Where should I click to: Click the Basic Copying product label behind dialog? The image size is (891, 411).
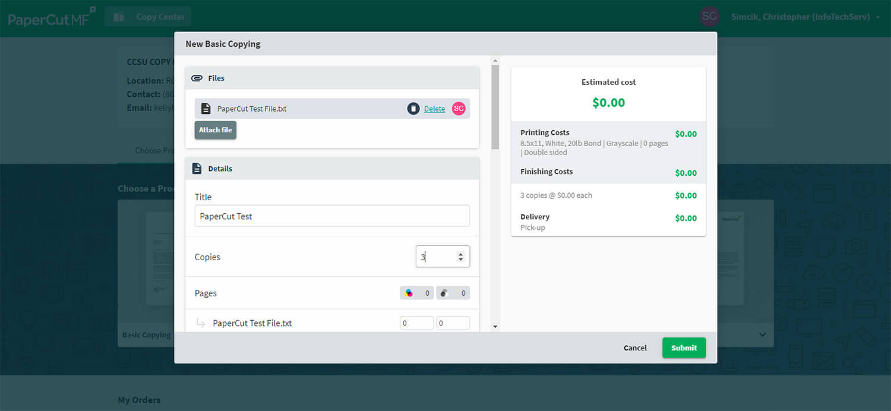[x=146, y=335]
